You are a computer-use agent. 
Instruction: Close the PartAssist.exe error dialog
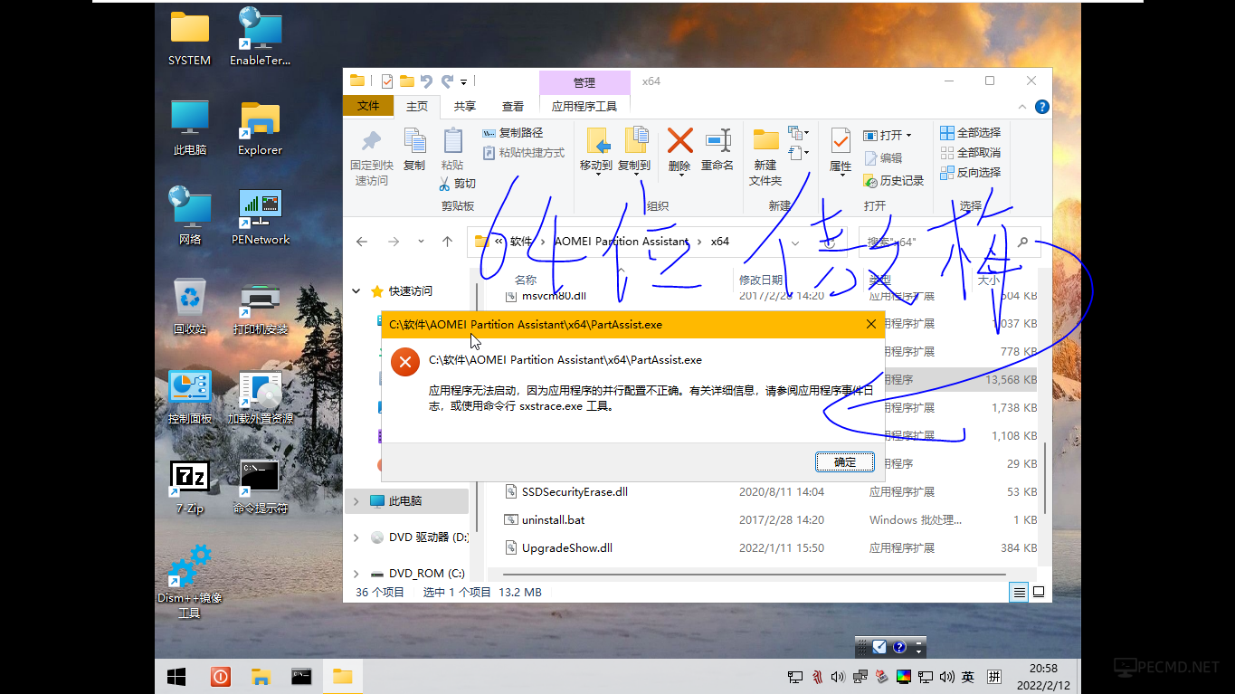tap(871, 324)
